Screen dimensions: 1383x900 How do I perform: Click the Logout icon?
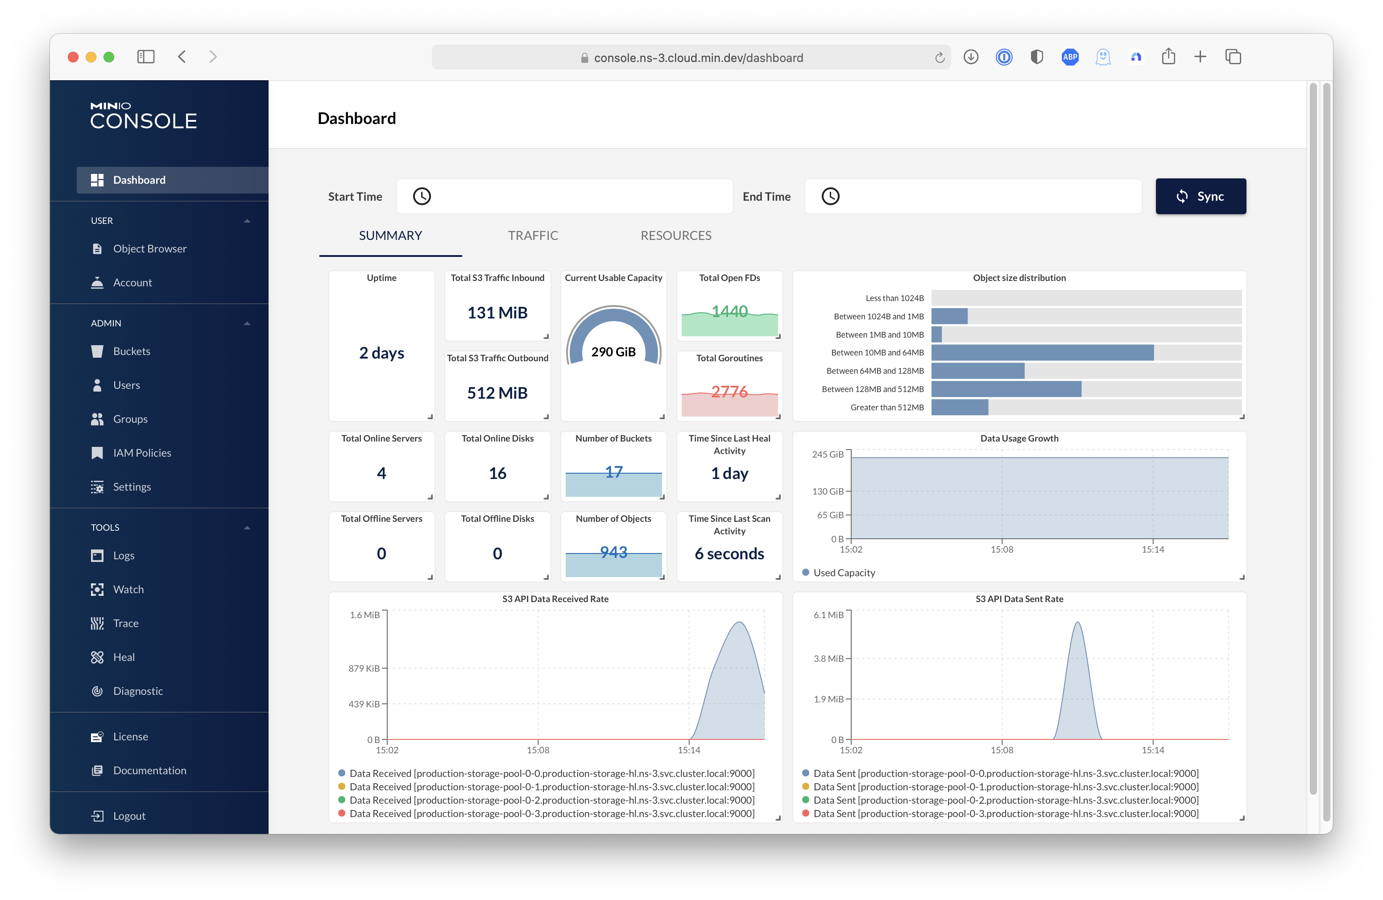(97, 816)
